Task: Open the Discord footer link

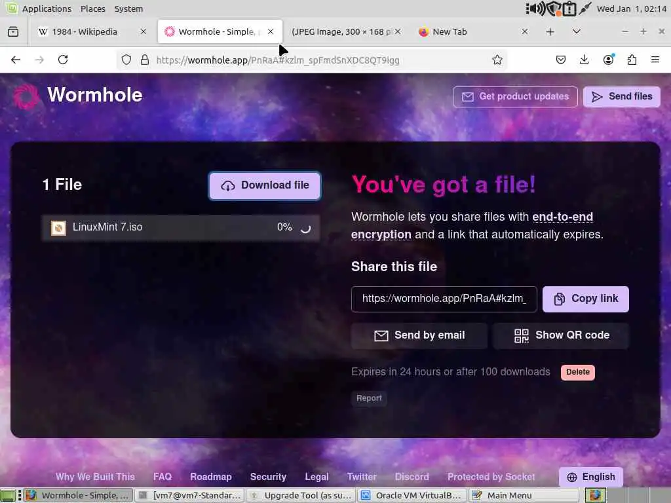Action: [x=412, y=477]
